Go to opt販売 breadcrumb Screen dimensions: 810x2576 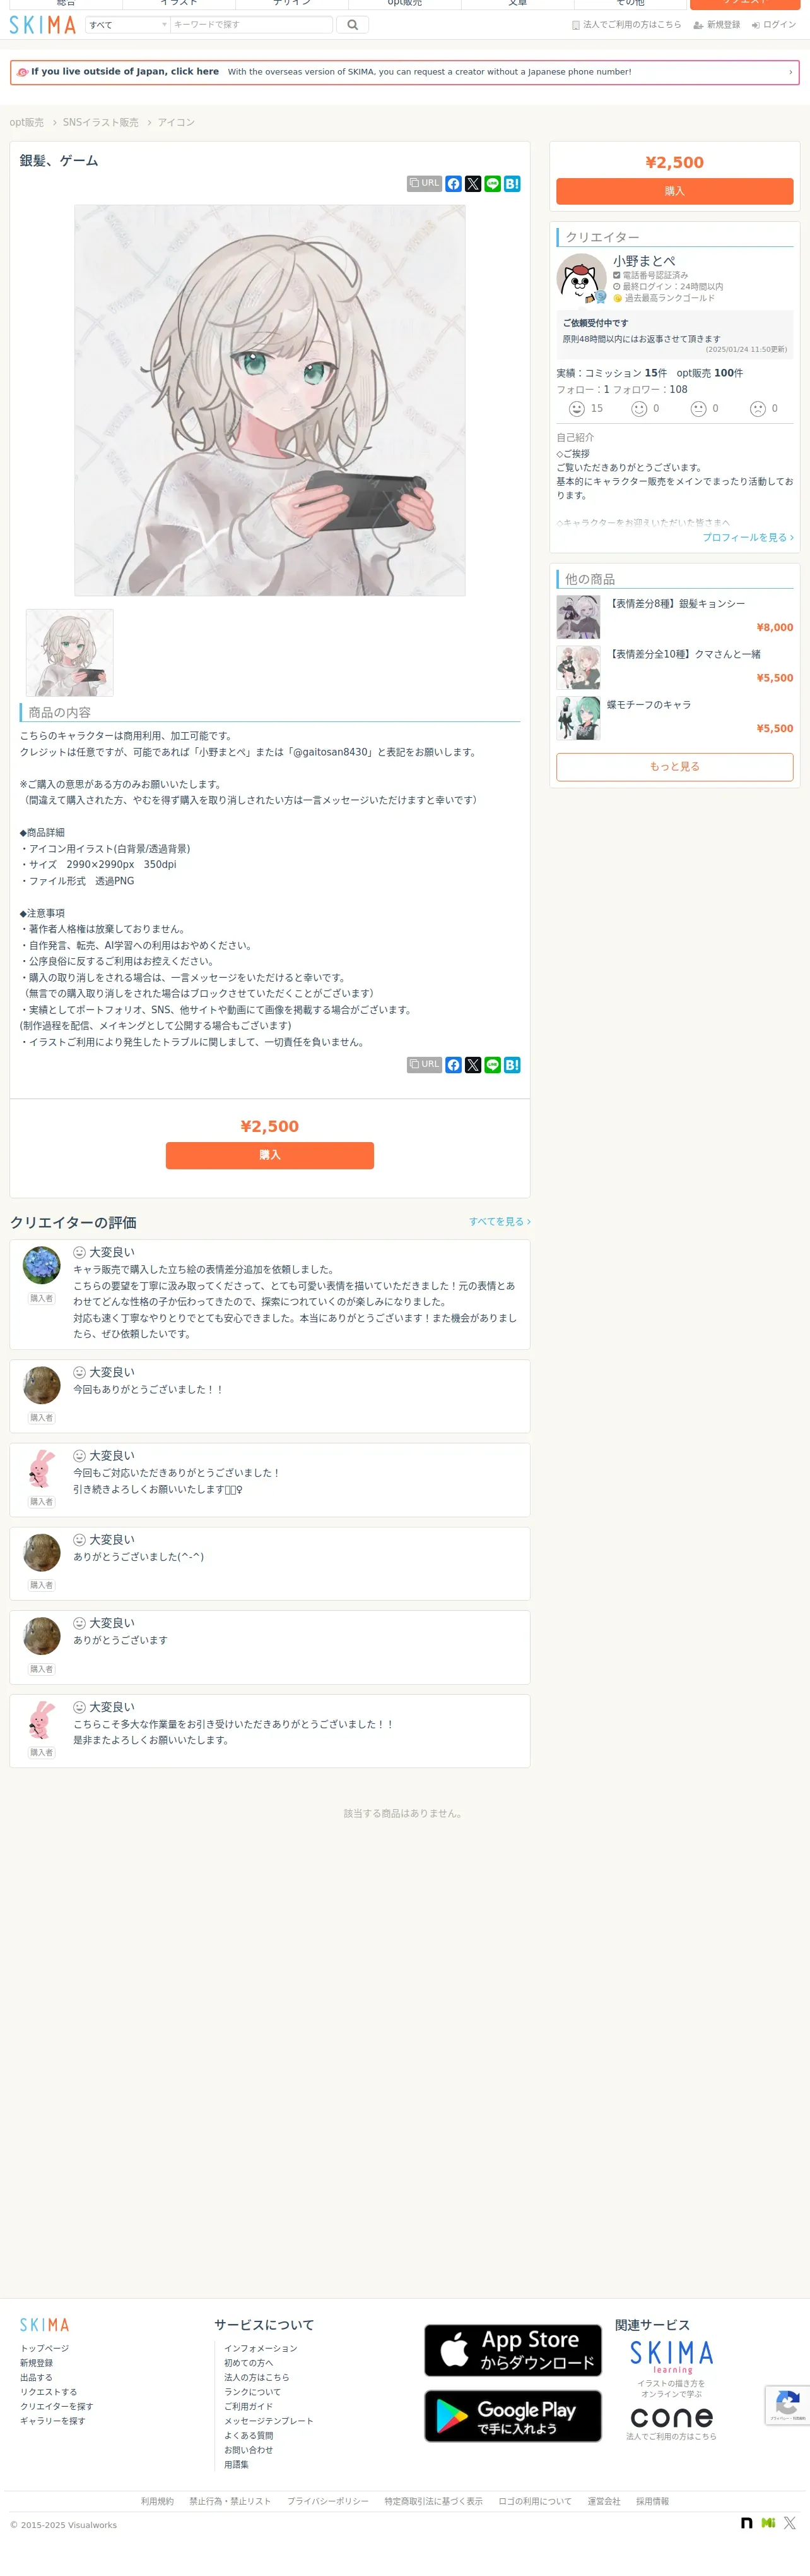(27, 122)
